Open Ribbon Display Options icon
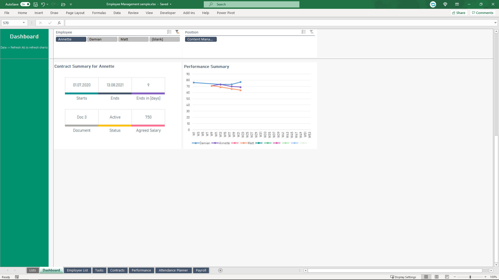 457,4
